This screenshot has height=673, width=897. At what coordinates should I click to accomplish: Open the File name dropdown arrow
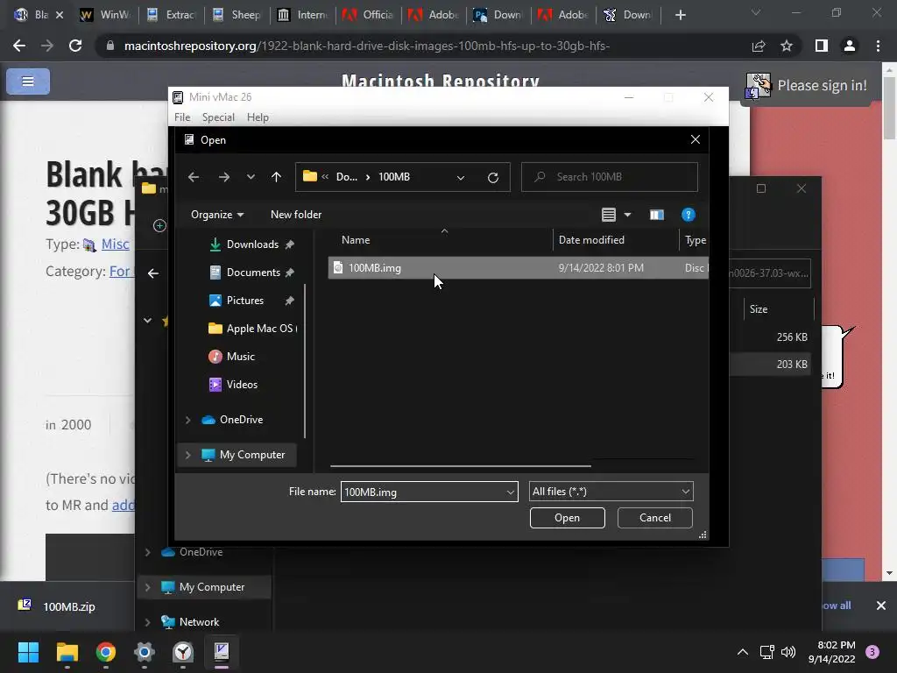click(511, 492)
